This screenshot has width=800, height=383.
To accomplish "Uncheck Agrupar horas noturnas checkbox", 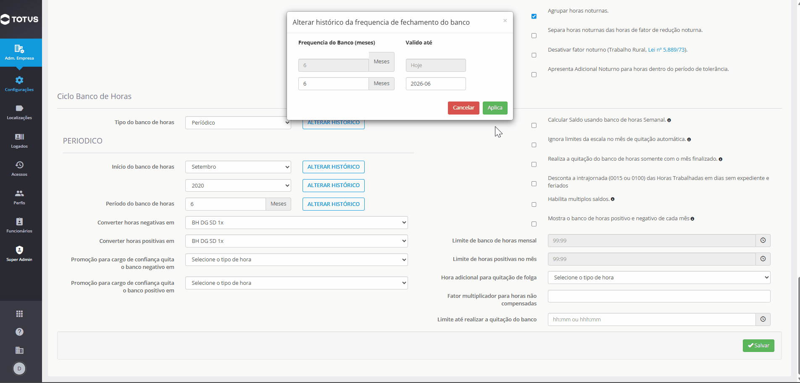I will coord(534,16).
